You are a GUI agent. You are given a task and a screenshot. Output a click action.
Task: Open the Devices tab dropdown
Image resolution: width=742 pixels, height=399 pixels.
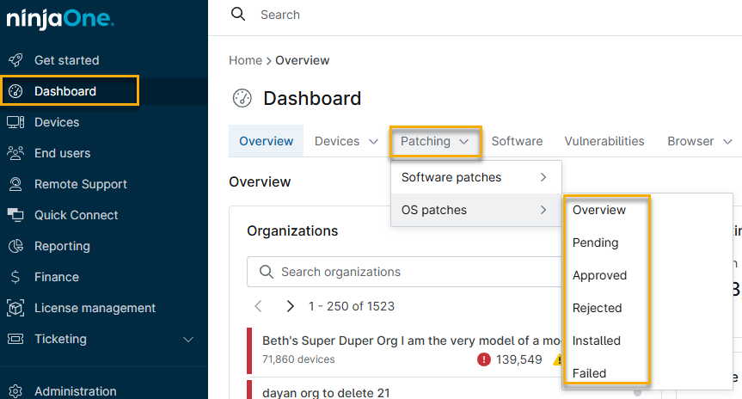[x=346, y=141]
